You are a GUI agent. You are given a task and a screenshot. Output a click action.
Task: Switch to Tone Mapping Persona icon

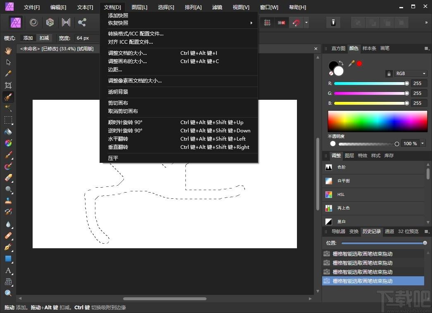(x=66, y=22)
